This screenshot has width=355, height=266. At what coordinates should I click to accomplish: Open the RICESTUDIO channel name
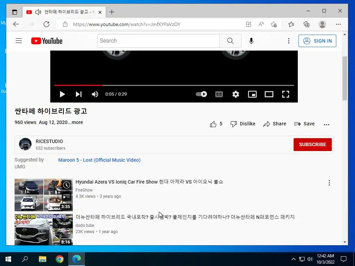tap(49, 141)
